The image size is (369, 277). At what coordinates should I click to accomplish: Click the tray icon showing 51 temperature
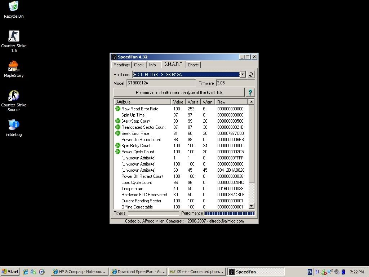pyautogui.click(x=317, y=272)
